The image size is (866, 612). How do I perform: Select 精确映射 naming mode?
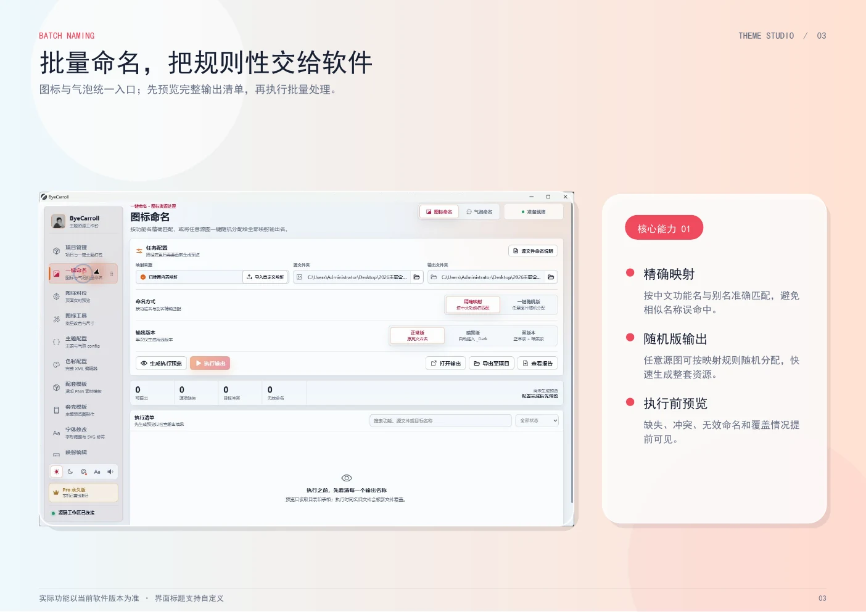click(x=473, y=304)
